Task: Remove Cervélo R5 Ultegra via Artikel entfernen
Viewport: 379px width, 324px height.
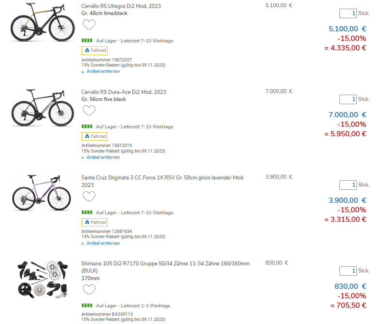Action: point(103,72)
